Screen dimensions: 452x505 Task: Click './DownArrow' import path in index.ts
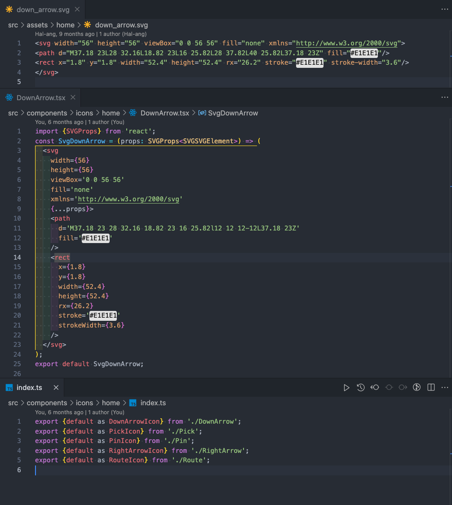[213, 421]
